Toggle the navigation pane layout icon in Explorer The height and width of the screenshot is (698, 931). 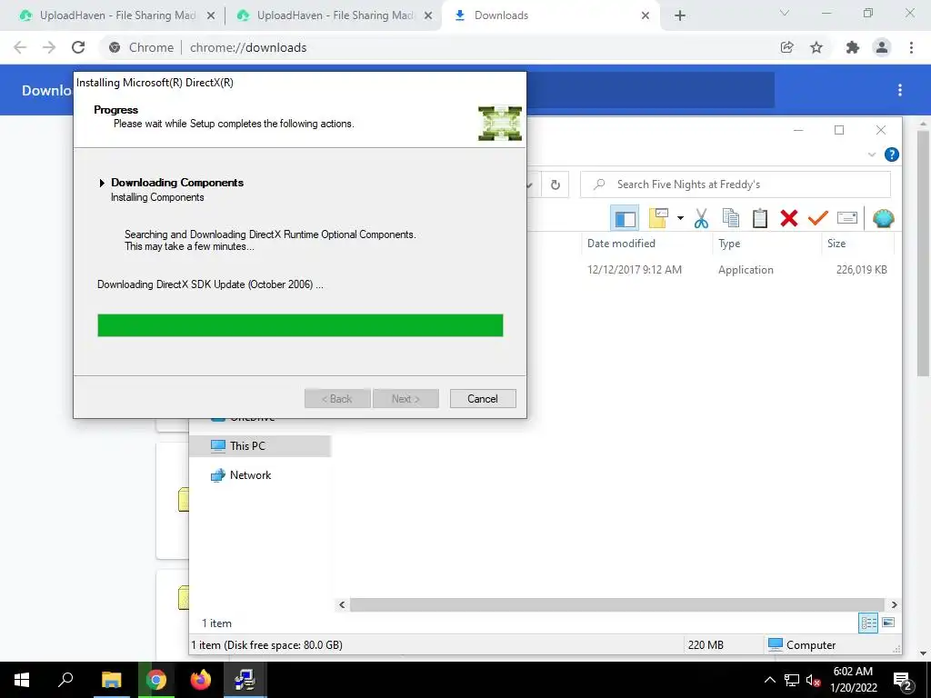pyautogui.click(x=625, y=218)
